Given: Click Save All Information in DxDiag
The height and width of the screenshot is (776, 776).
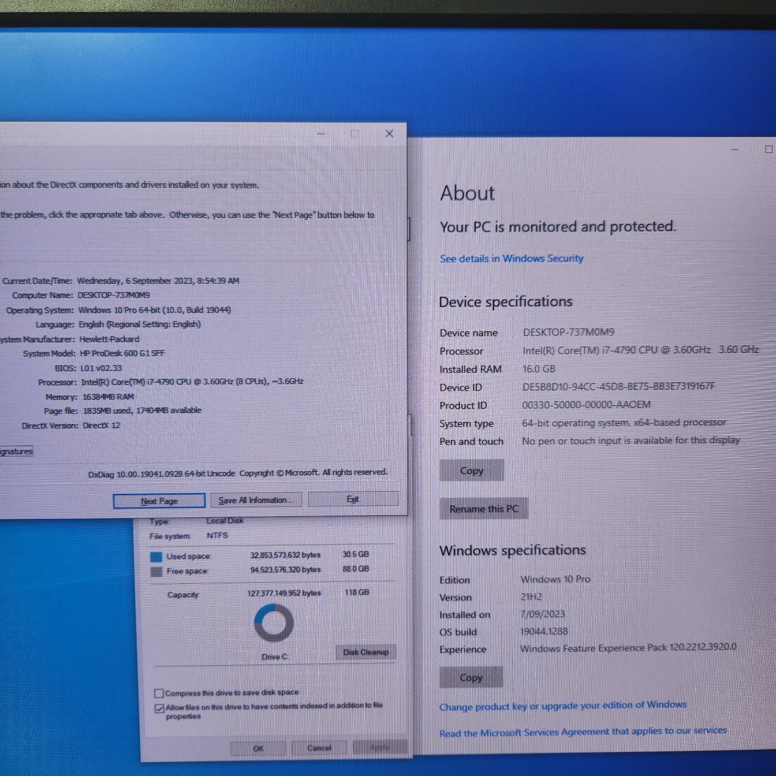Looking at the screenshot, I should (256, 500).
